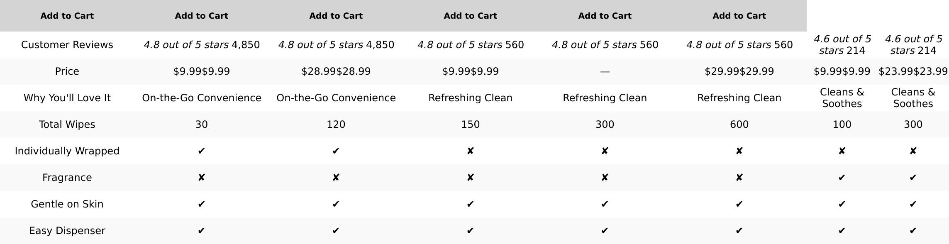Click Gentle on Skin checkmark for 150-wipes product
The image size is (949, 244).
click(x=470, y=204)
